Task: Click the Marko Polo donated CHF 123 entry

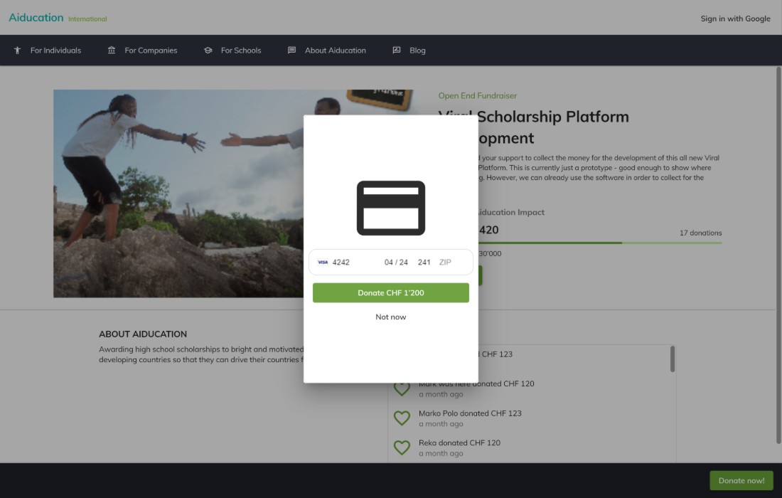Action: [470, 413]
